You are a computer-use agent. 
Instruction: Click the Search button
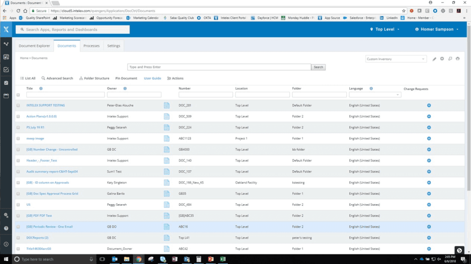318,67
